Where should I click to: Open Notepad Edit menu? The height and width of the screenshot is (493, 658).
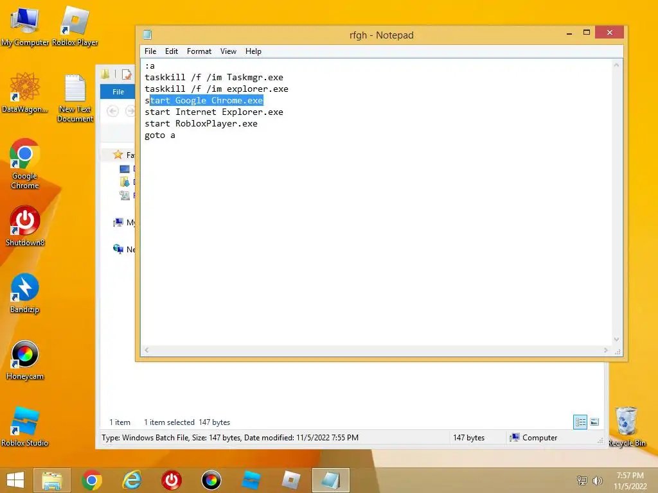point(171,51)
